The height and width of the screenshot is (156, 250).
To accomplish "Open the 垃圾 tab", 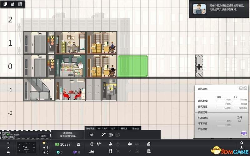I will tap(113, 129).
